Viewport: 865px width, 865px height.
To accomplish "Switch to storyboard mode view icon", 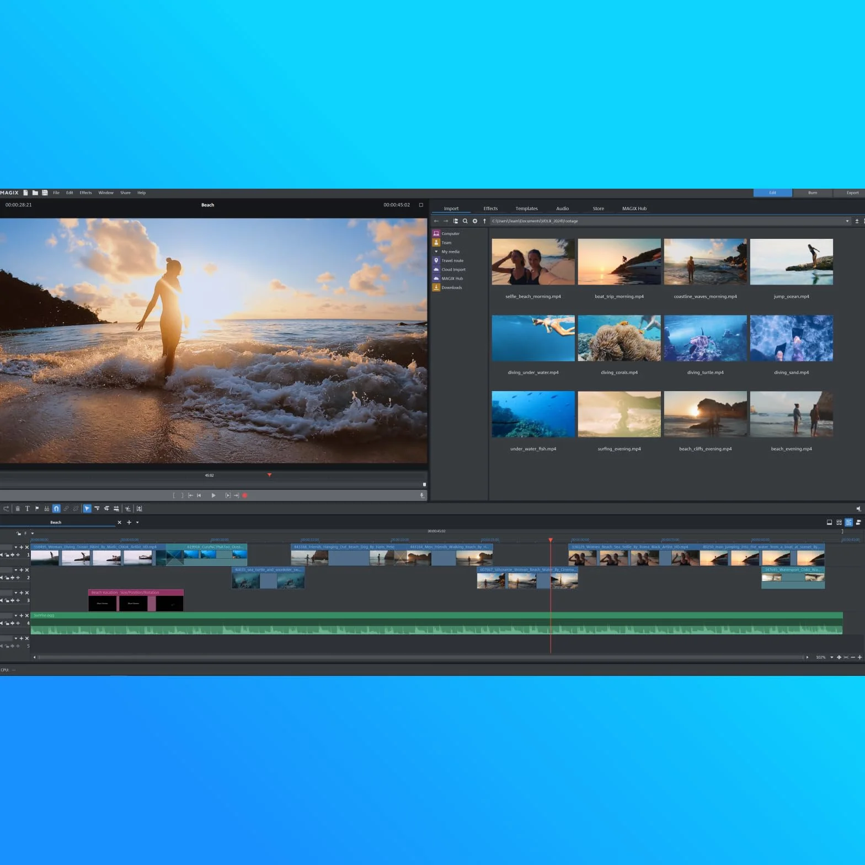I will 829,522.
